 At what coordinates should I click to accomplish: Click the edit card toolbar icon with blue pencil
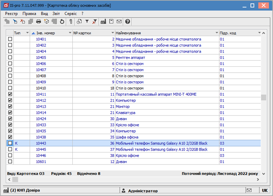pyautogui.click(x=15, y=22)
